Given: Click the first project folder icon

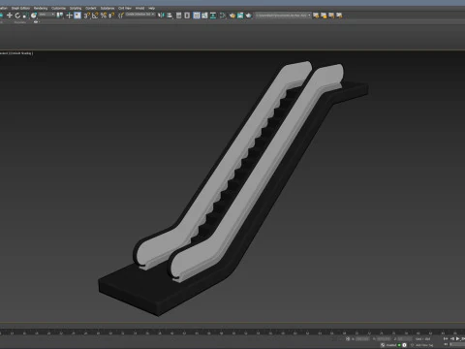Looking at the screenshot, I should tap(316, 16).
